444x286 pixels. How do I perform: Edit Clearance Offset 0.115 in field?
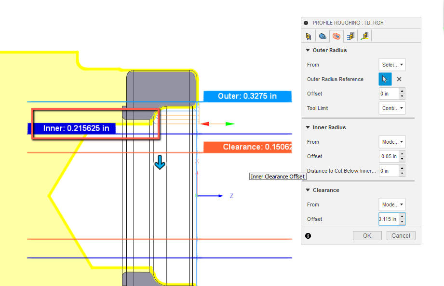tap(389, 219)
